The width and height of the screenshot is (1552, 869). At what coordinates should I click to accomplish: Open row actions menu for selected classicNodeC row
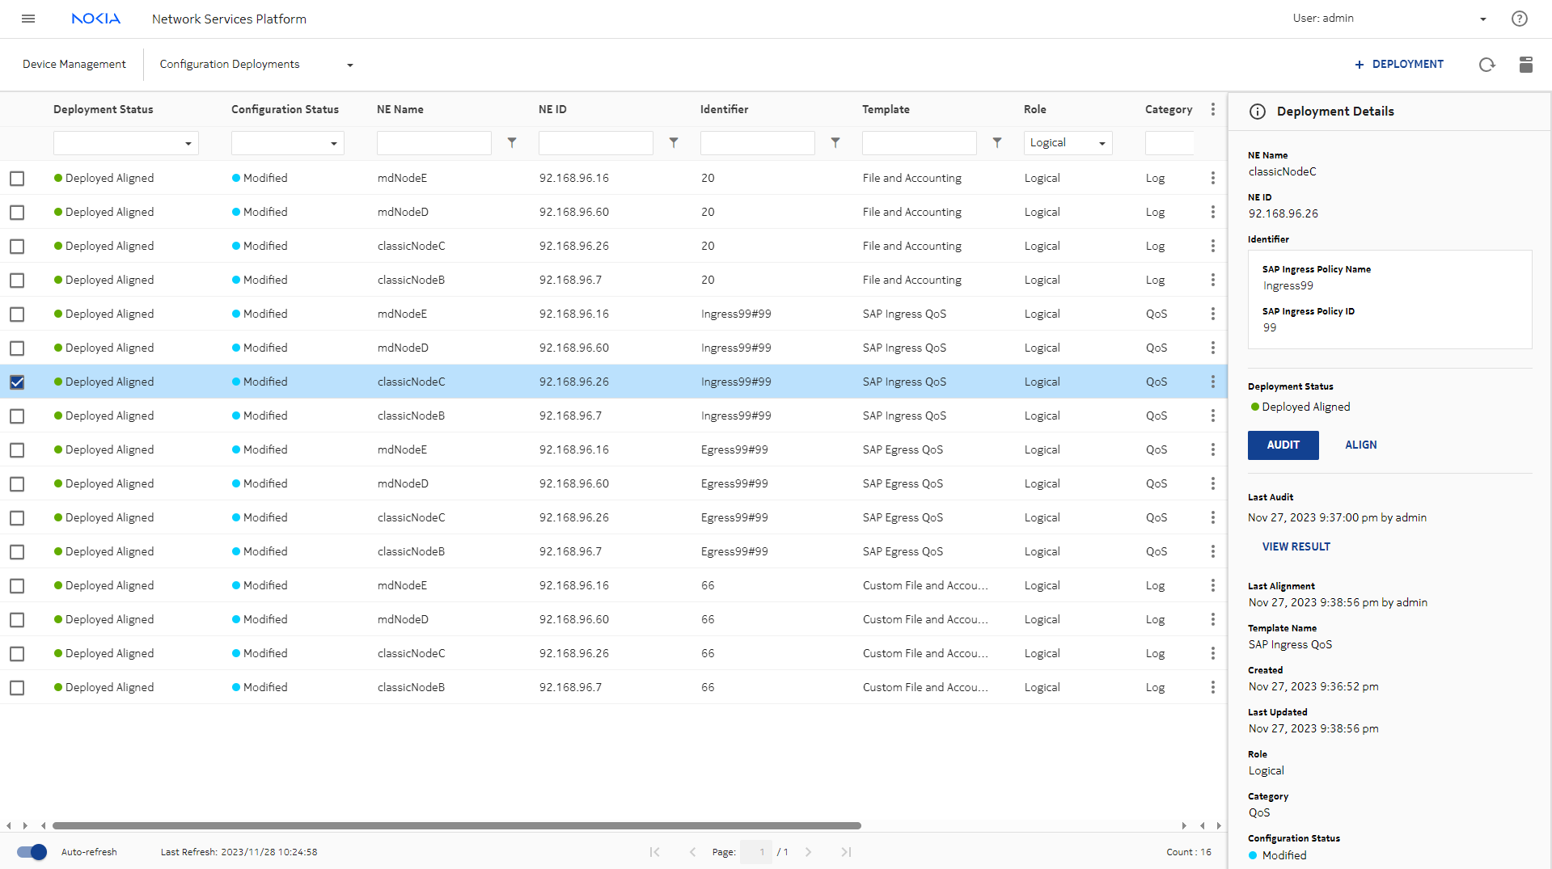pos(1212,382)
